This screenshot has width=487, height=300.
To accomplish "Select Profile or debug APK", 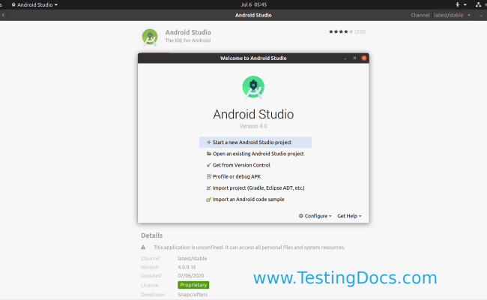I will 255,176.
